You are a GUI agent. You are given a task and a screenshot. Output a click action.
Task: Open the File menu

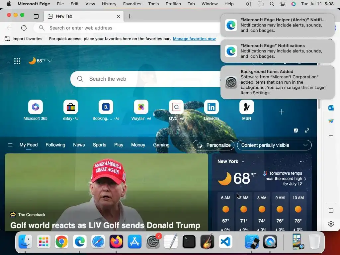coord(60,4)
